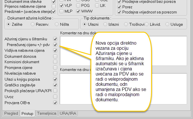Screen dimensions: 193x119
Task: Enable the Dokument donosa checkbox
Action: pyautogui.click(x=55, y=56)
